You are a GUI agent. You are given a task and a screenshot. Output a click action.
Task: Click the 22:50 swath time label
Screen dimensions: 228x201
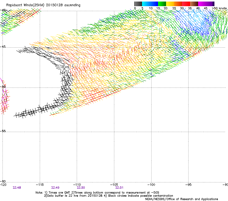click(x=81, y=188)
